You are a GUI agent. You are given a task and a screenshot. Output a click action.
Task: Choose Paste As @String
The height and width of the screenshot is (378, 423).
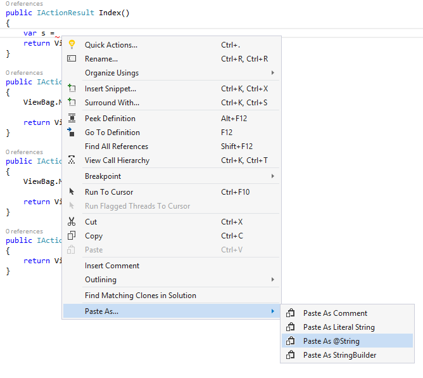click(347, 341)
